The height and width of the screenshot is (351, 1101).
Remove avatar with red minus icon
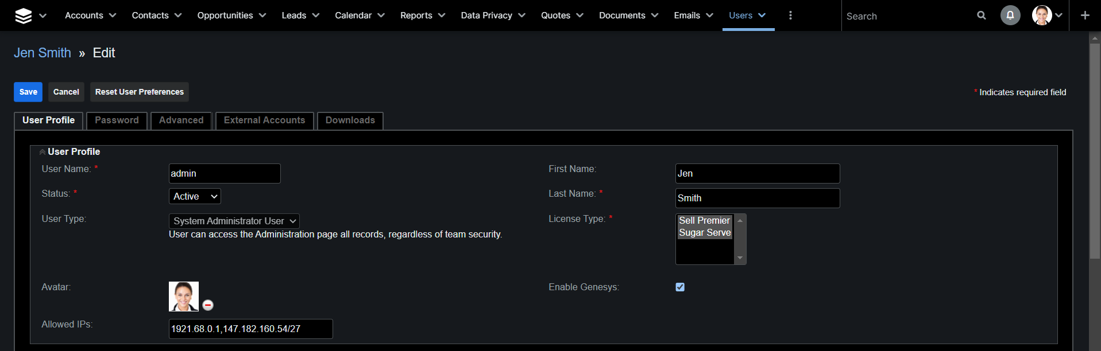[x=208, y=305]
